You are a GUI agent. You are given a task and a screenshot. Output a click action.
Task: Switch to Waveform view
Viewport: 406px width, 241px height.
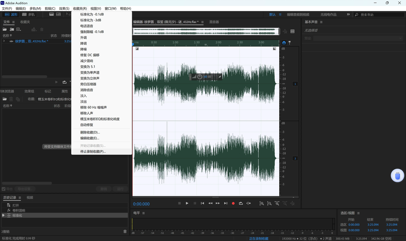[x=11, y=15]
